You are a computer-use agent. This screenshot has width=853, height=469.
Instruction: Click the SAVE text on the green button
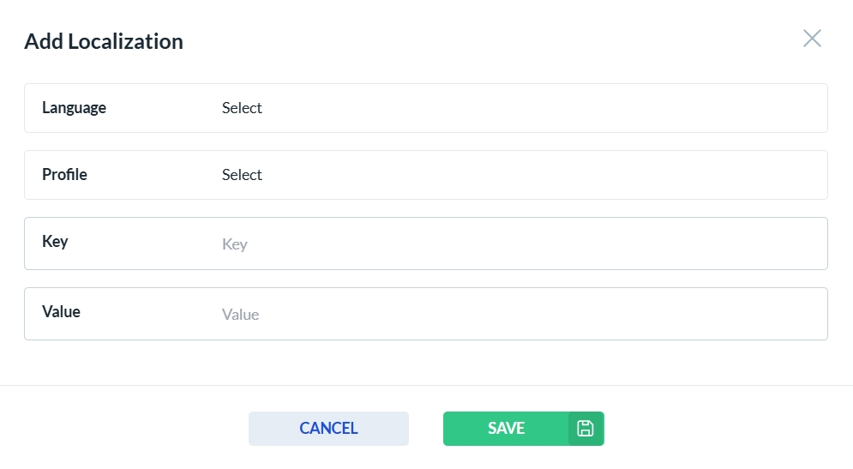(x=506, y=429)
